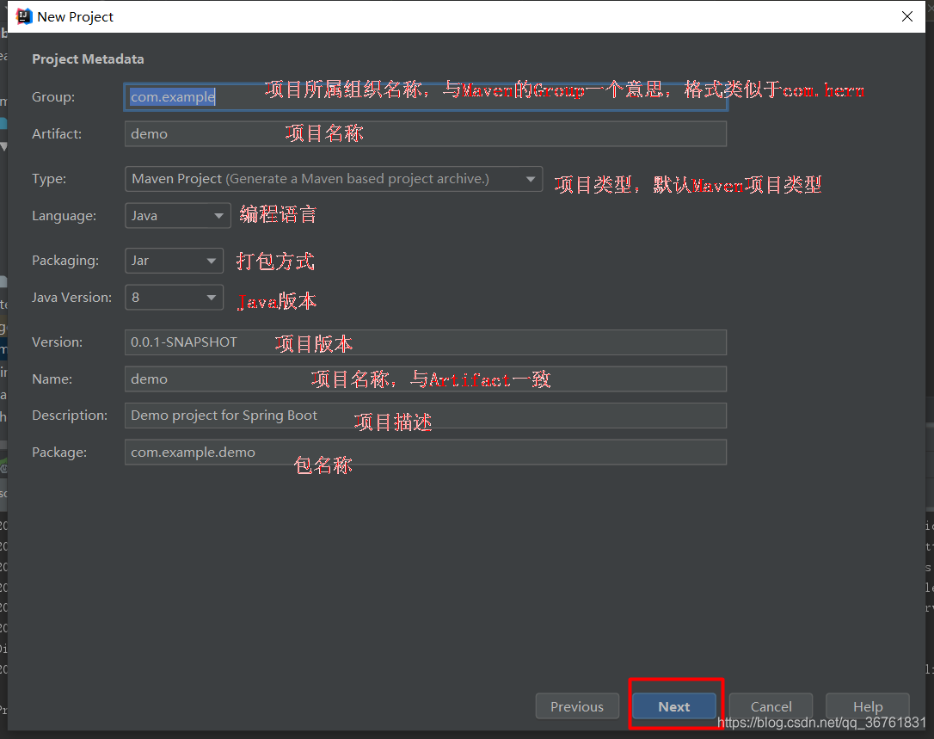Viewport: 934px width, 739px height.
Task: Cancel the New Project wizard
Action: click(x=771, y=706)
